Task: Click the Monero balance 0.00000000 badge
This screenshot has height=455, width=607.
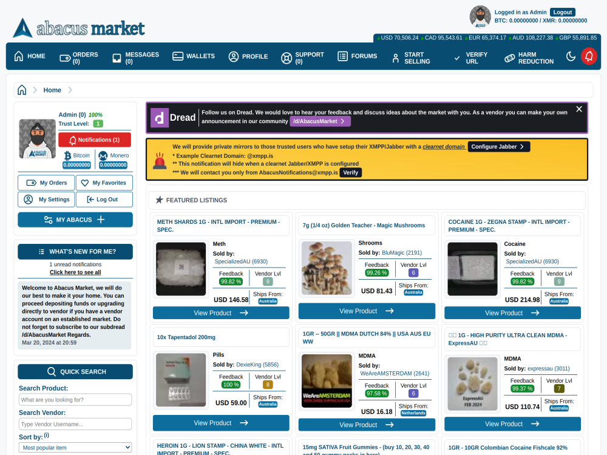Action: pyautogui.click(x=113, y=165)
